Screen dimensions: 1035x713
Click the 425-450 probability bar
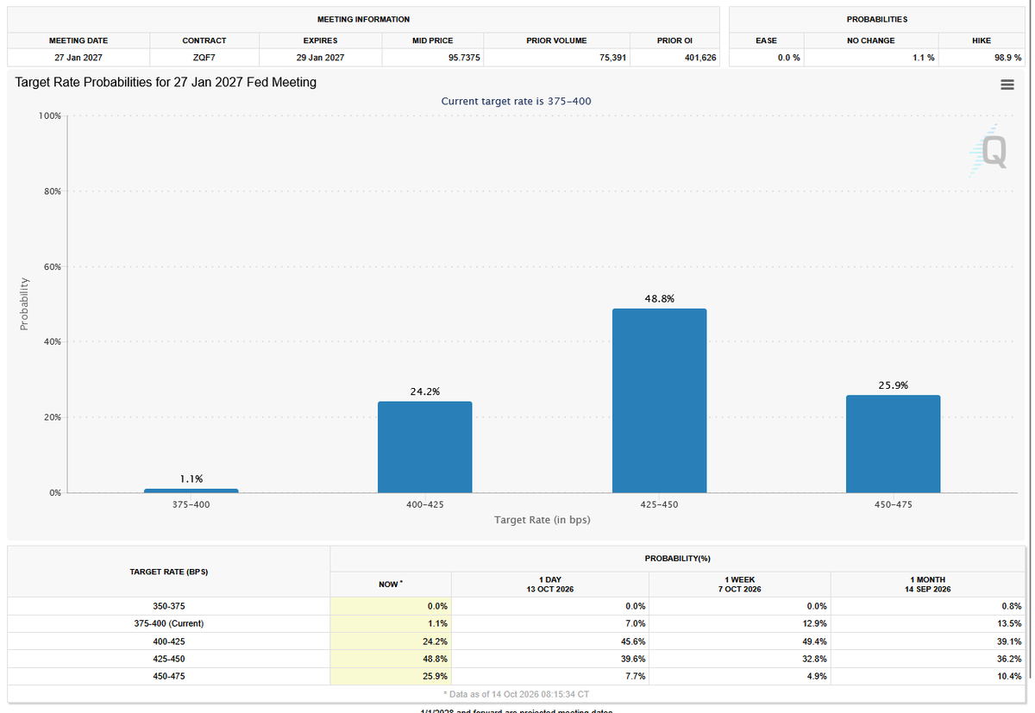(x=659, y=401)
